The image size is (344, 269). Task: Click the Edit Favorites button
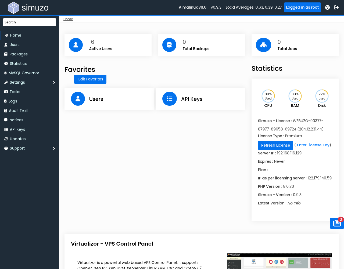click(x=90, y=79)
